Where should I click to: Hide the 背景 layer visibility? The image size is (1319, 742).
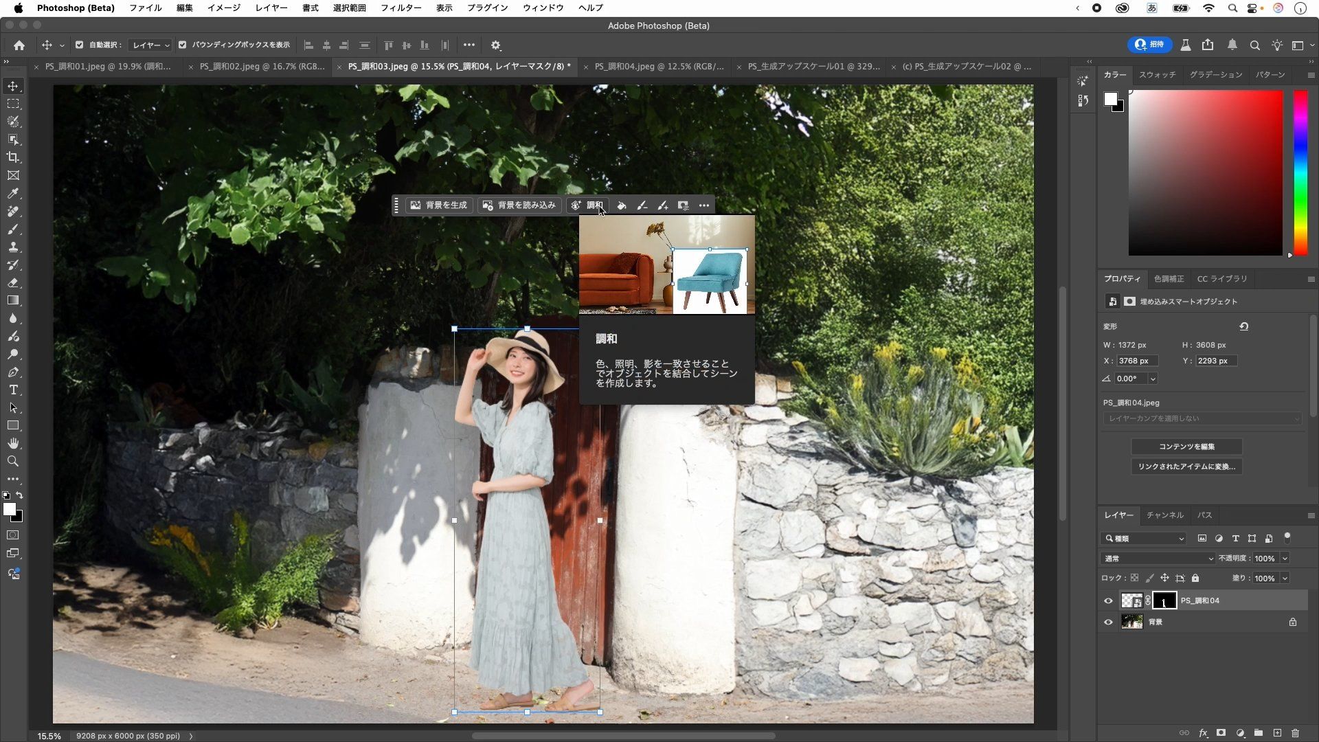(x=1108, y=622)
